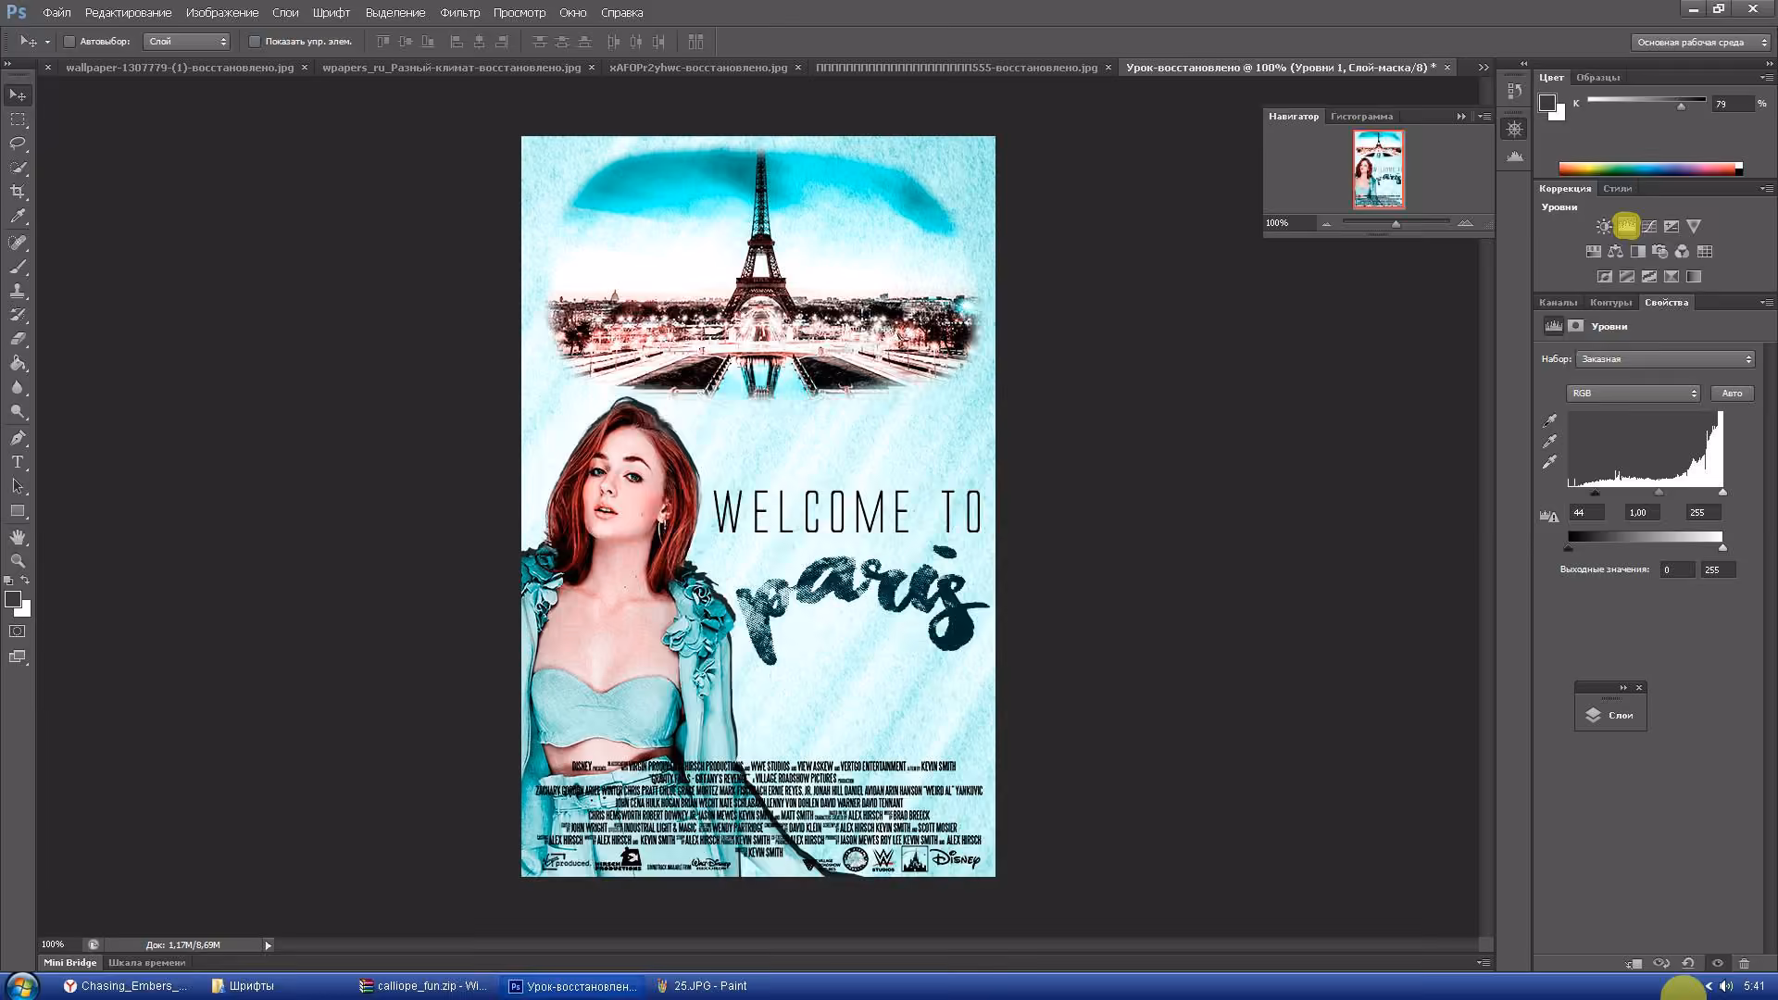Select the Dodge tool

(18, 411)
